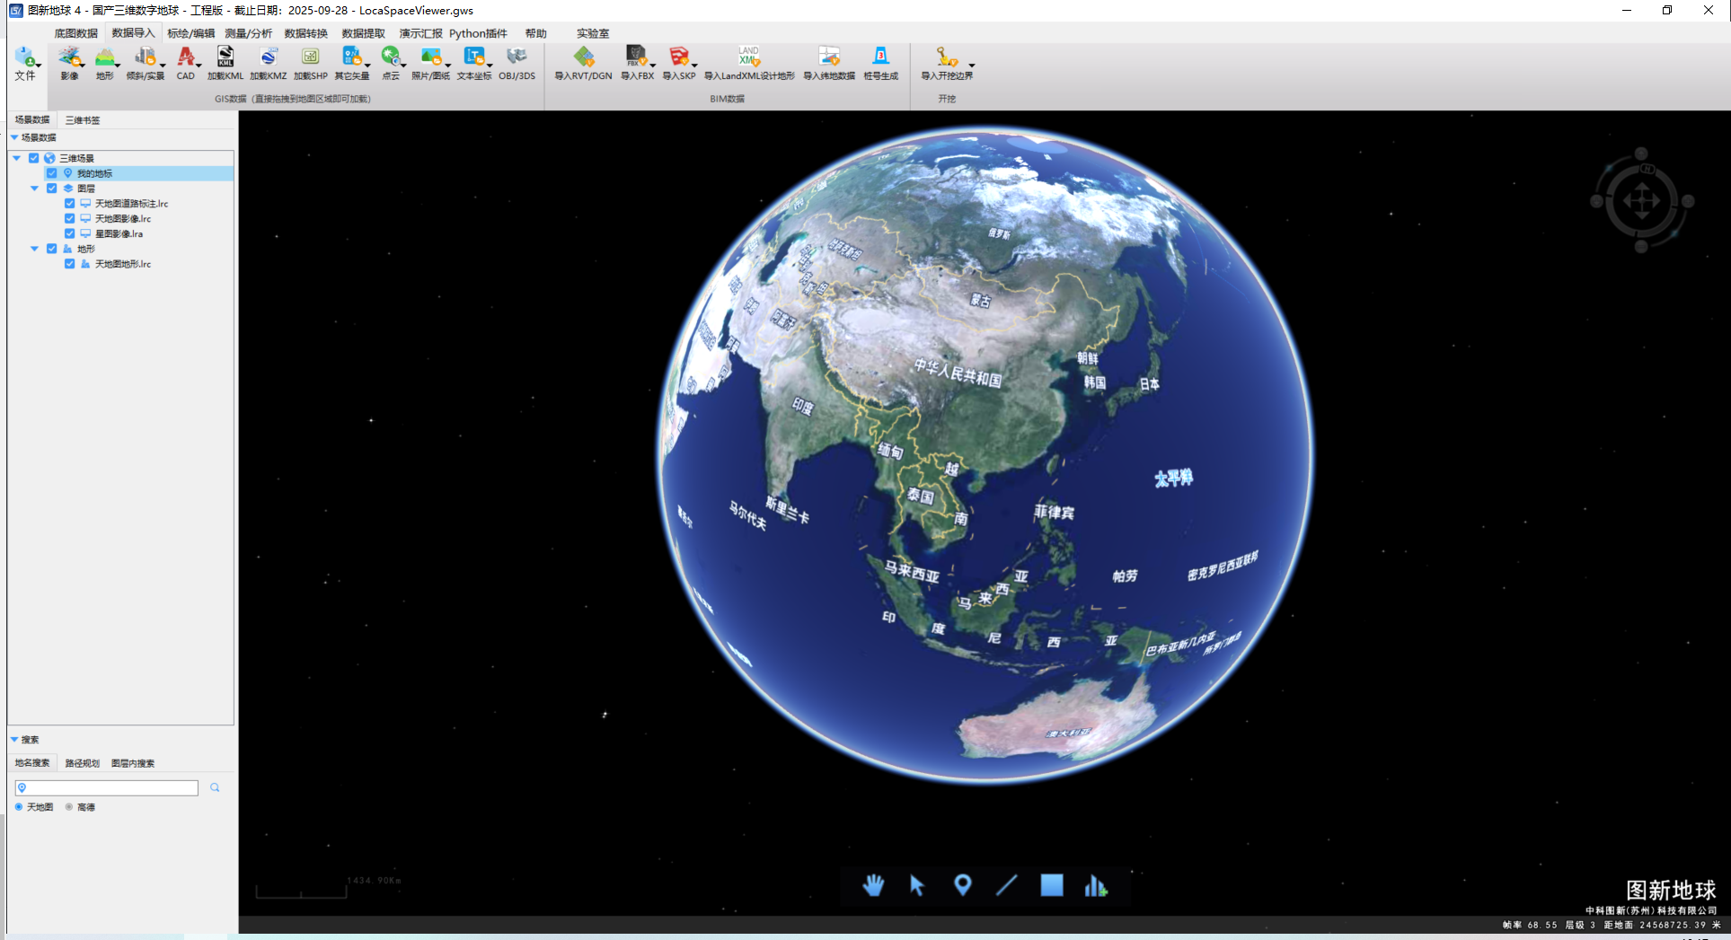Click the CAD import icon
1731x940 pixels.
185,57
